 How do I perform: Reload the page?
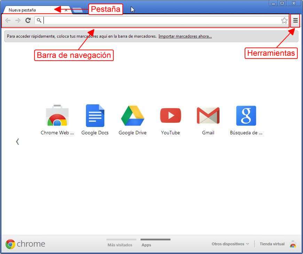[28, 20]
